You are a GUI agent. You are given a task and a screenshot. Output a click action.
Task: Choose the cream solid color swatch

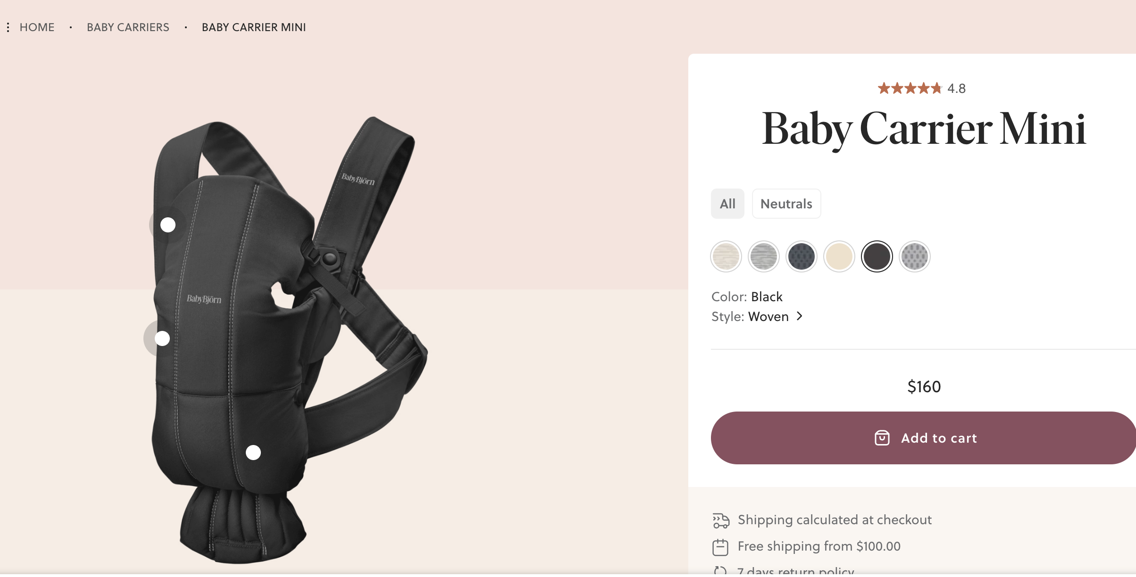coord(839,256)
